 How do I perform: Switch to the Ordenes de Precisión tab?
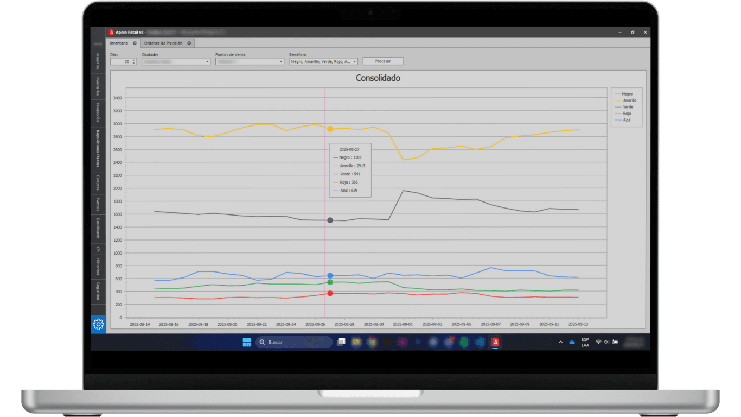click(163, 43)
